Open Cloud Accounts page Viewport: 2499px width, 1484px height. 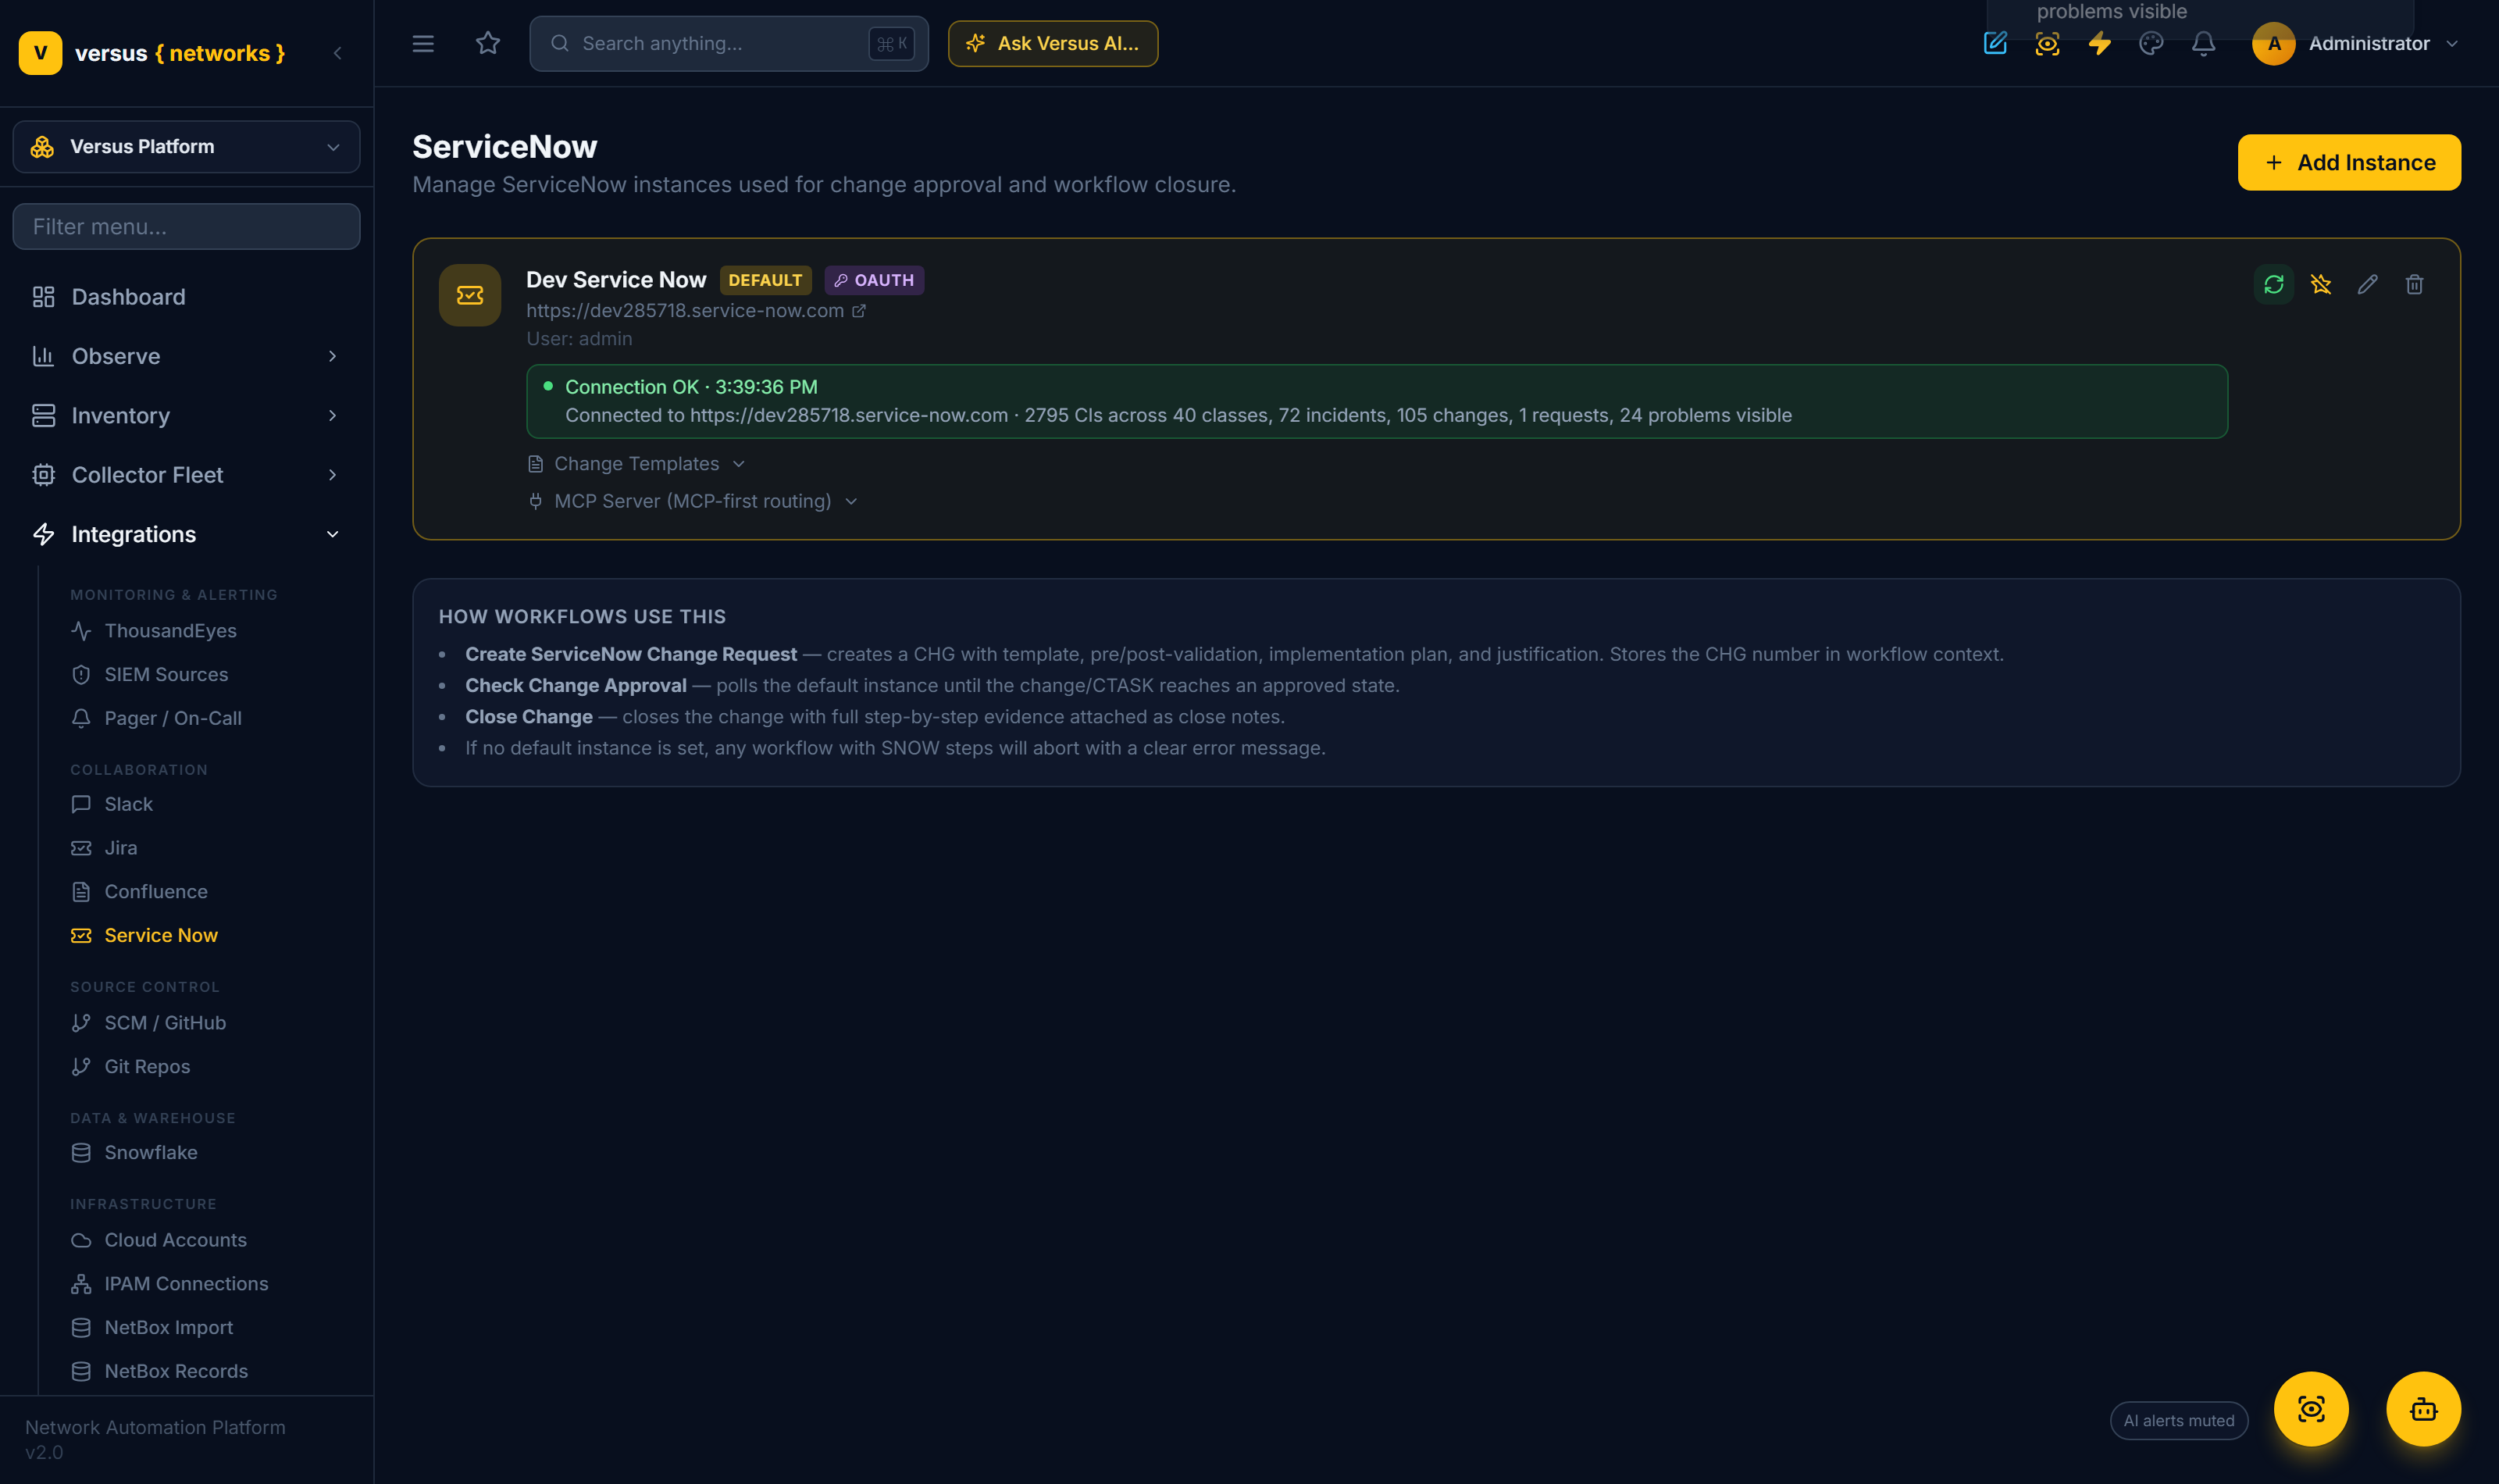175,1240
